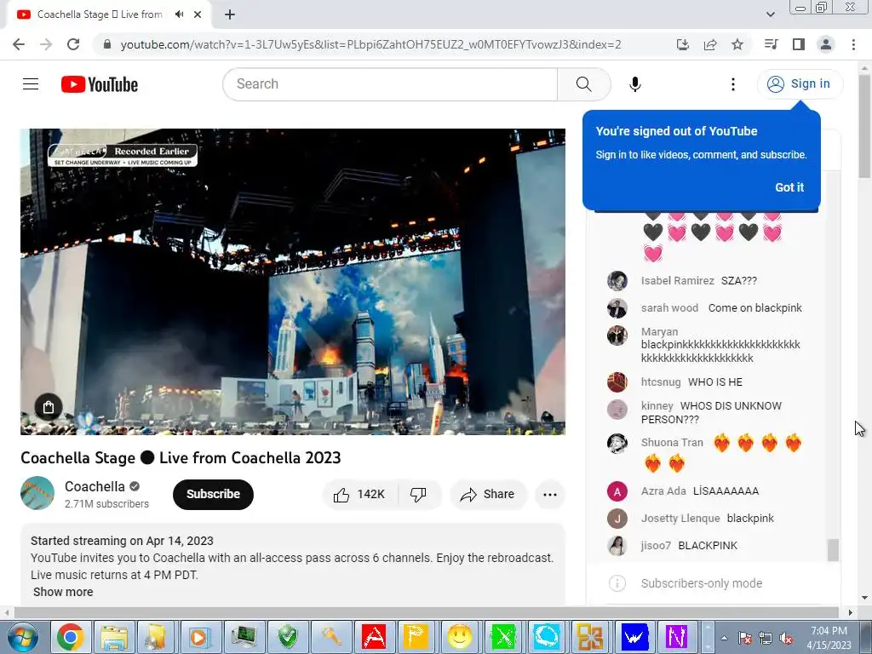Mute the tab via speaker icon
The image size is (872, 654).
(x=179, y=14)
